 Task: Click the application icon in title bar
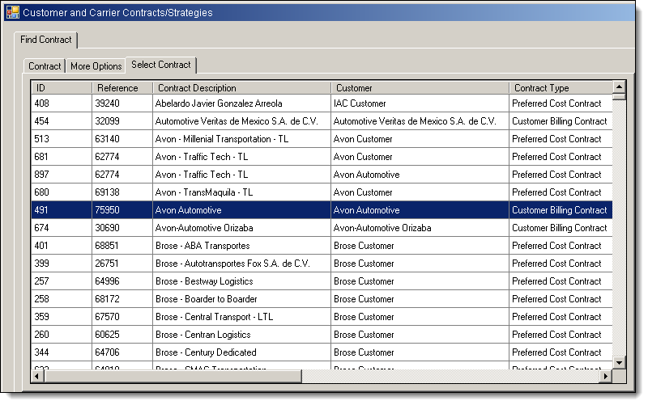13,12
